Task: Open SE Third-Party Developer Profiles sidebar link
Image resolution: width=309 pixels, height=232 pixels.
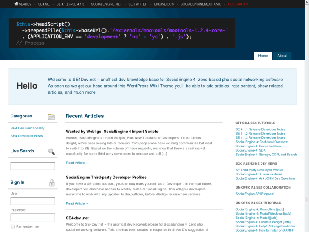Action: click(x=260, y=170)
